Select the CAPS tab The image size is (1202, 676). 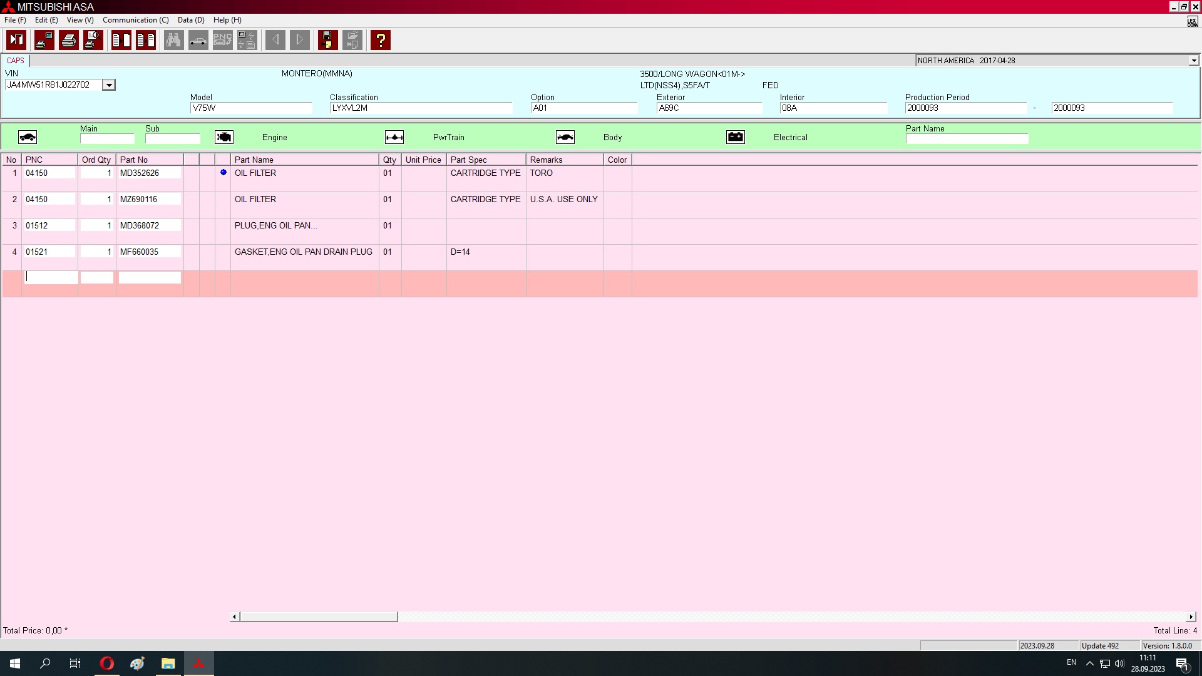(x=16, y=61)
